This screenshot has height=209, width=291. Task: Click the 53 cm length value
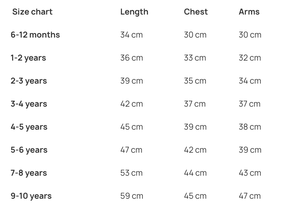tap(131, 173)
